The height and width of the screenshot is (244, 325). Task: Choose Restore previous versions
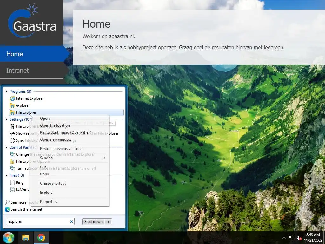69,149
